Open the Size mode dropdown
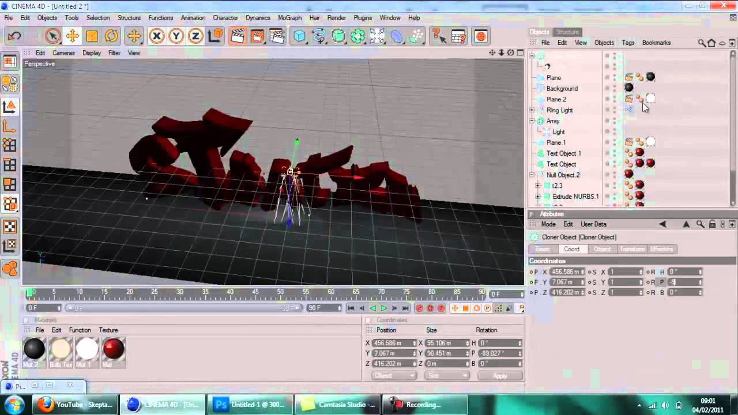Viewport: 738px width, 415px height. coord(447,376)
